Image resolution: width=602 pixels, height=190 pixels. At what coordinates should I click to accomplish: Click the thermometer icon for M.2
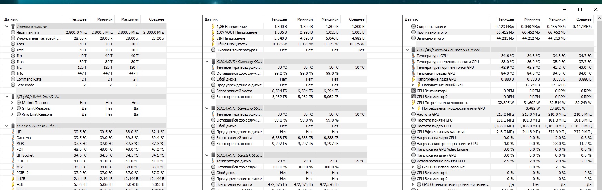[x=13, y=167]
